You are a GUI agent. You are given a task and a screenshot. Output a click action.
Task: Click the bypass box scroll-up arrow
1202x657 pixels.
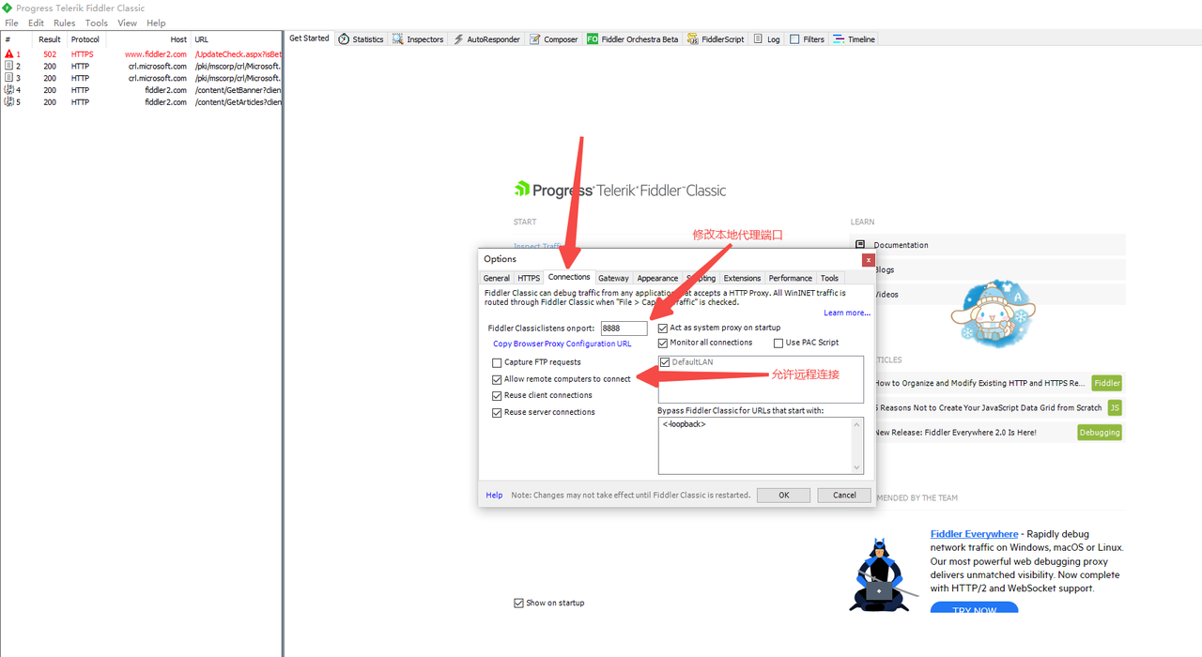pos(857,424)
